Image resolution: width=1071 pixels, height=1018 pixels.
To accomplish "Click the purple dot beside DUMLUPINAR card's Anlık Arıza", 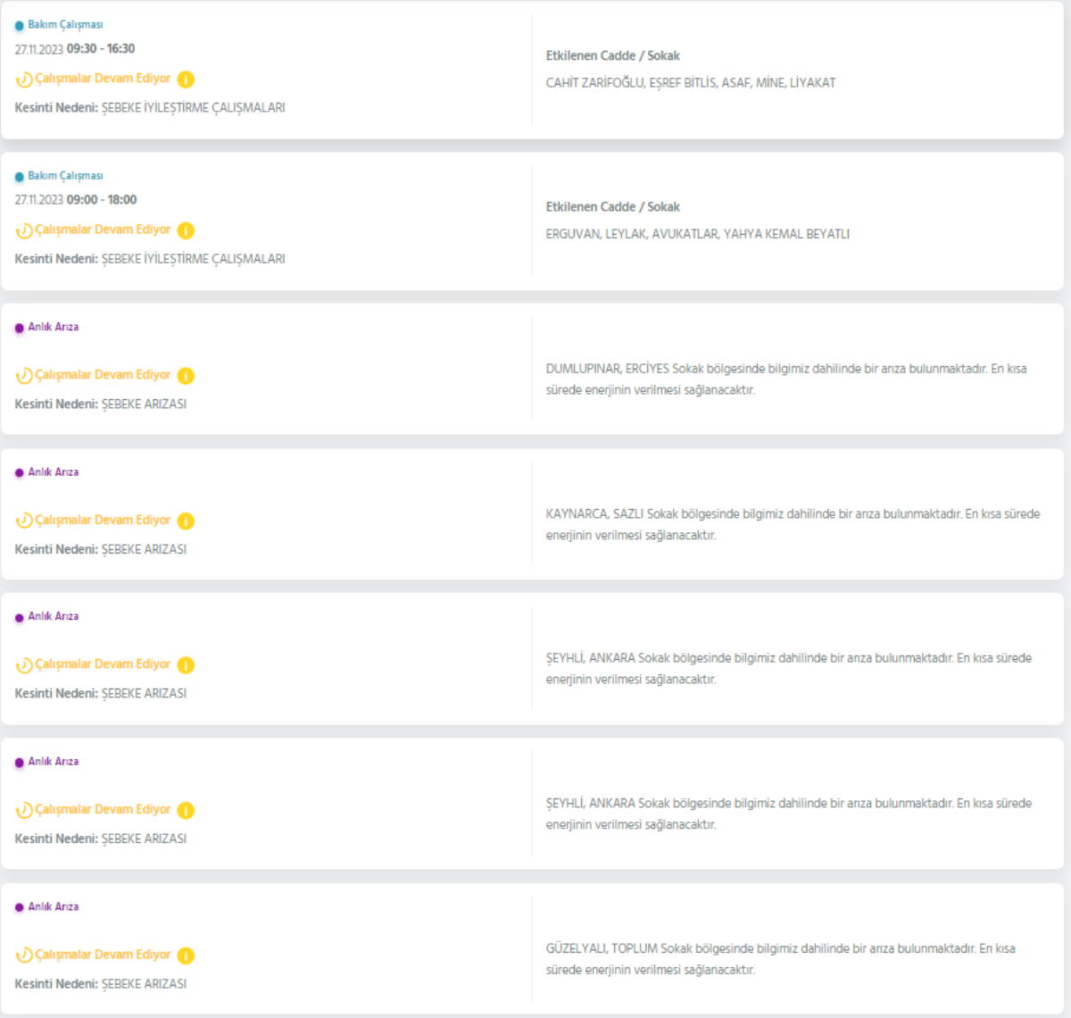I will click(x=20, y=328).
